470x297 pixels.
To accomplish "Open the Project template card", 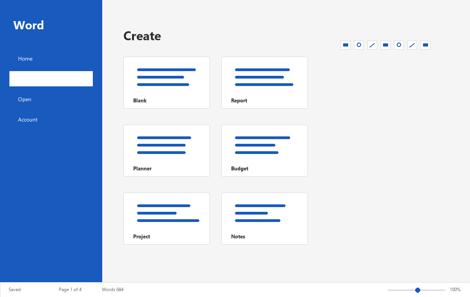I will click(x=166, y=218).
